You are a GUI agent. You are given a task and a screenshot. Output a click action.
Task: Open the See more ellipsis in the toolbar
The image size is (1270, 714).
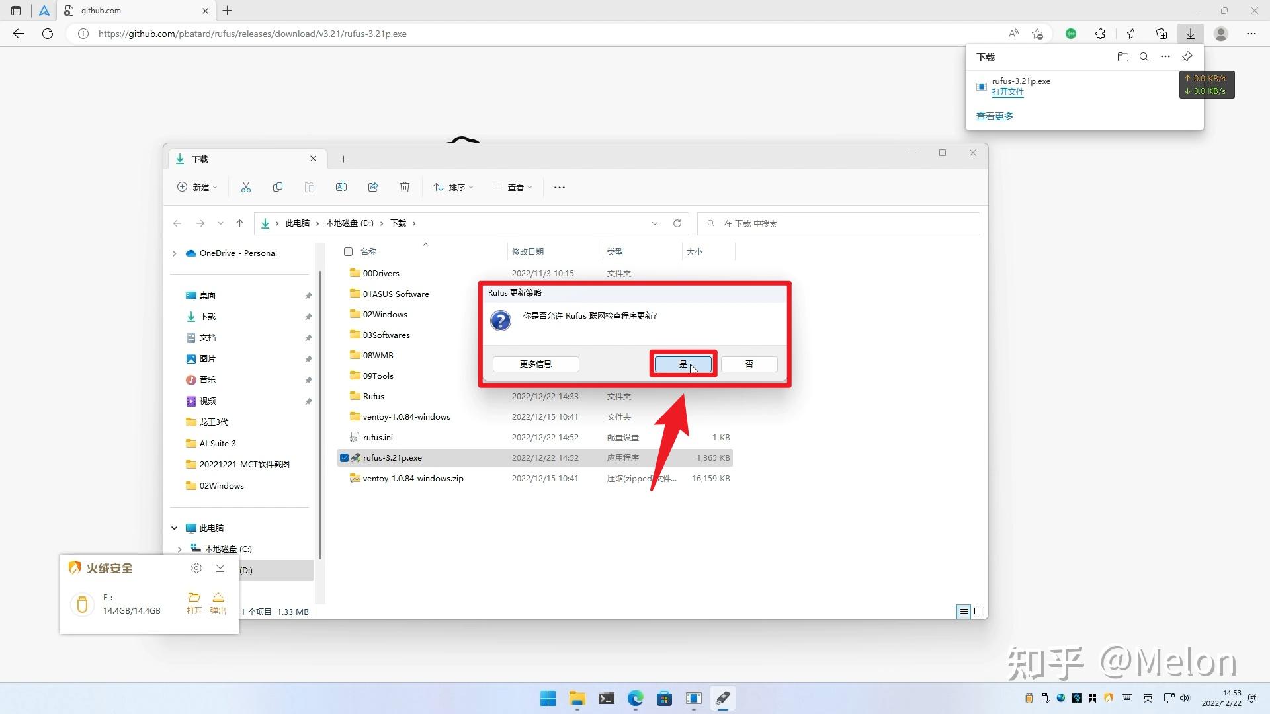pos(559,187)
